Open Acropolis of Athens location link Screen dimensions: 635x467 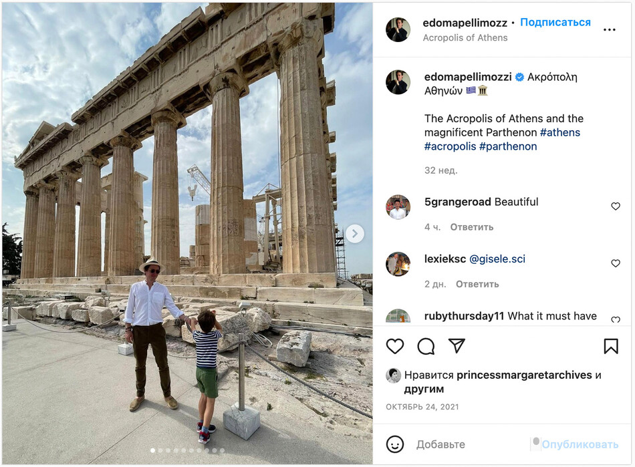click(465, 38)
